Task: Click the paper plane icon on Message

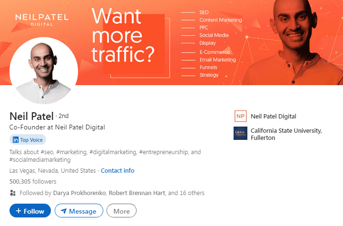Action: tap(63, 211)
